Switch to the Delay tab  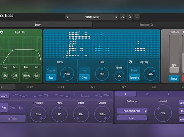38,25
